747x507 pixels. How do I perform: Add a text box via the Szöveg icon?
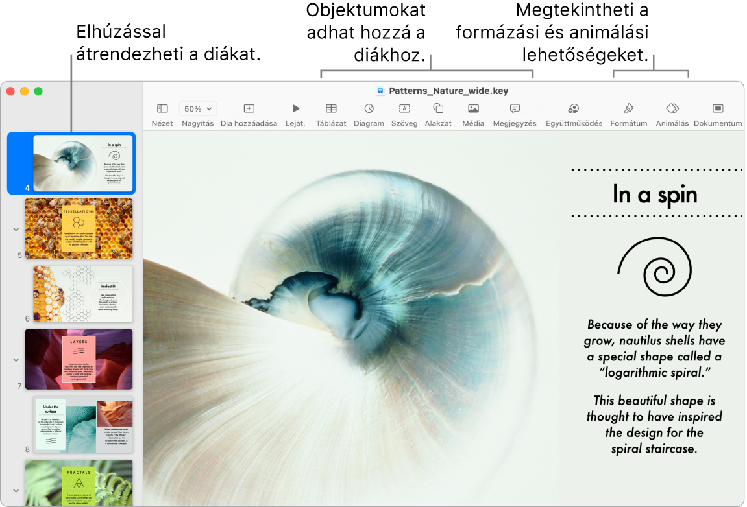click(x=404, y=112)
